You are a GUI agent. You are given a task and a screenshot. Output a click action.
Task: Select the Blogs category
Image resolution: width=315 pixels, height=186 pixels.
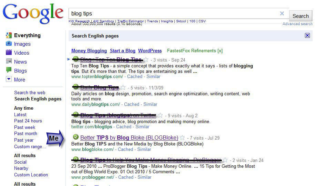[20, 71]
